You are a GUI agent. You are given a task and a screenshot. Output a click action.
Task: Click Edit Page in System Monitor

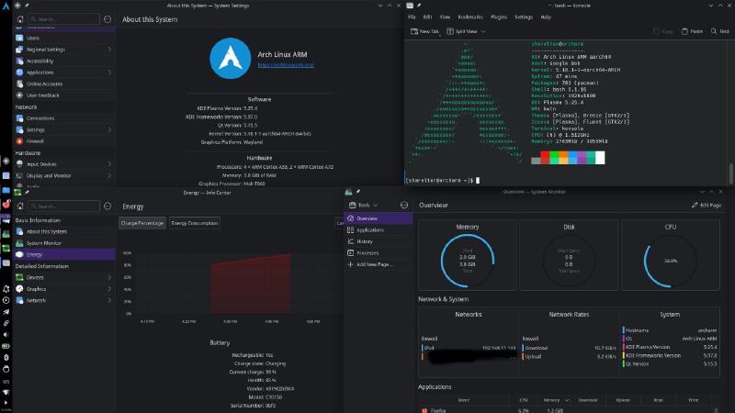pos(707,205)
